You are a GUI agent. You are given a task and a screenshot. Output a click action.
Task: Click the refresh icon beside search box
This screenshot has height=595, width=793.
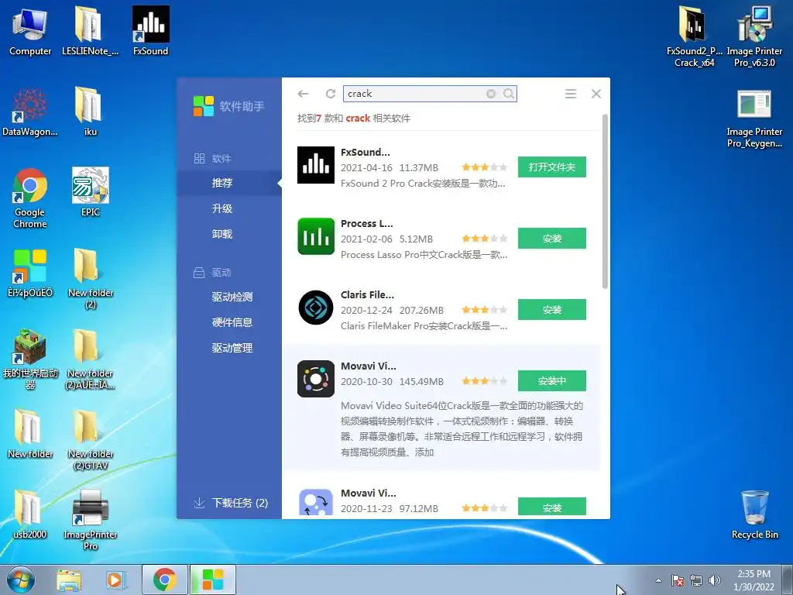[331, 94]
